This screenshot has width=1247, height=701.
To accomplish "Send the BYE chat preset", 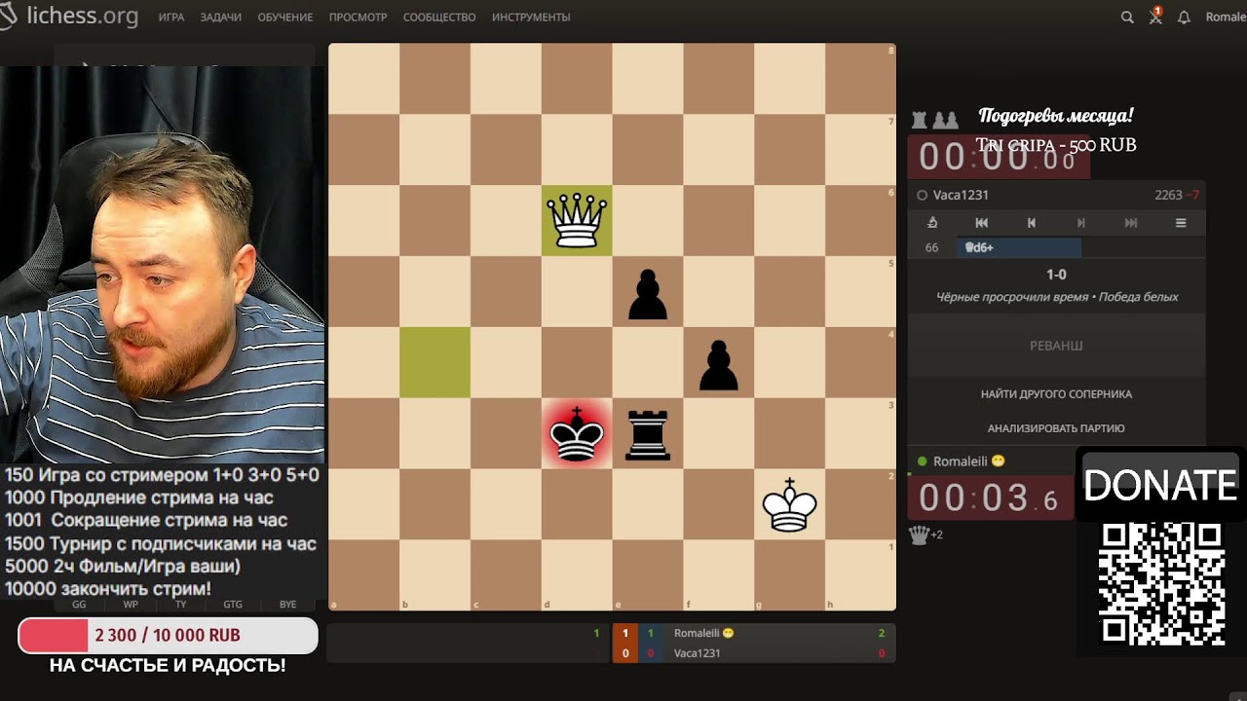I will tap(287, 605).
